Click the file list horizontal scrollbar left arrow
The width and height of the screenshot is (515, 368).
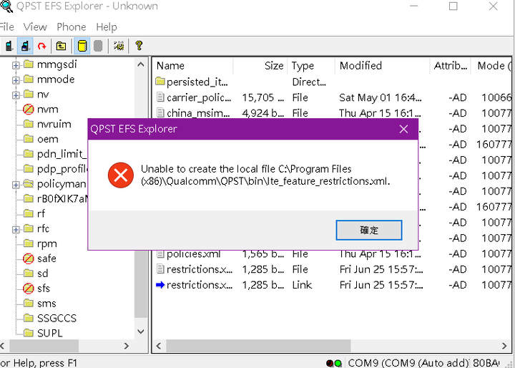(159, 346)
